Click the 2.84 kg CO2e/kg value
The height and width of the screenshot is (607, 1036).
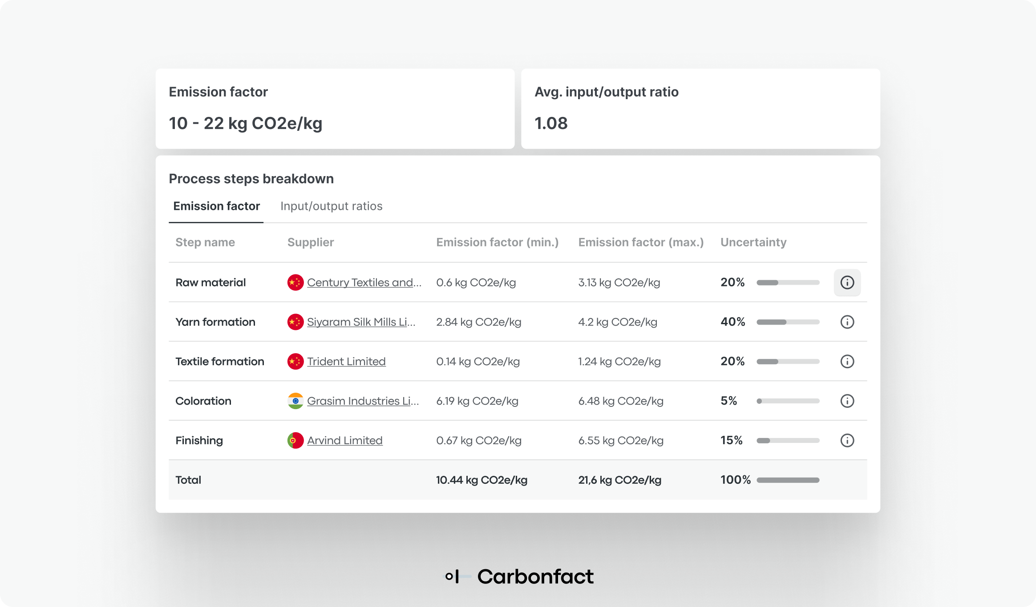pyautogui.click(x=479, y=322)
